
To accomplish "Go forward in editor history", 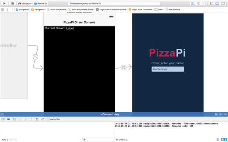I will (x=12, y=10).
